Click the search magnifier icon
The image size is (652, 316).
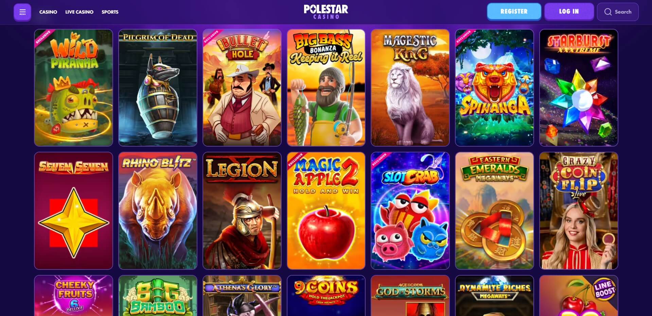click(608, 12)
